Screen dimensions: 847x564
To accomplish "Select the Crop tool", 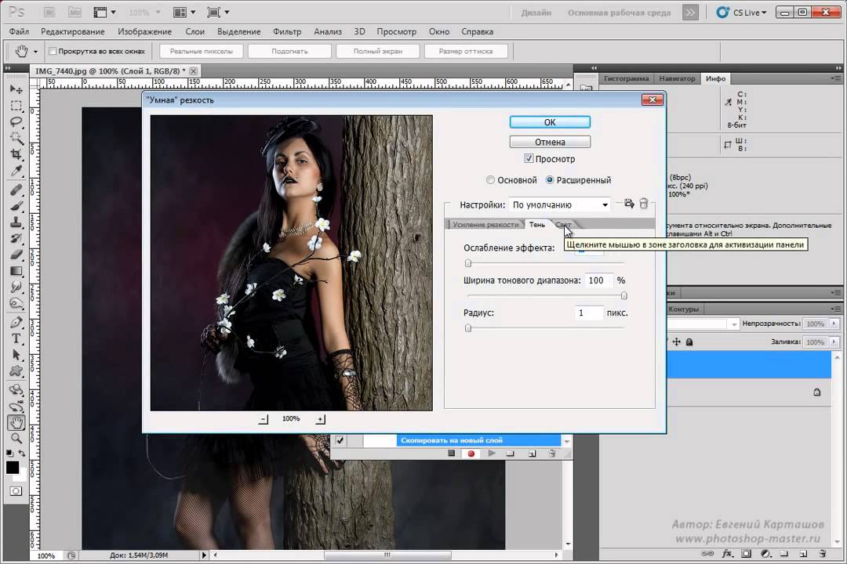I will [16, 155].
